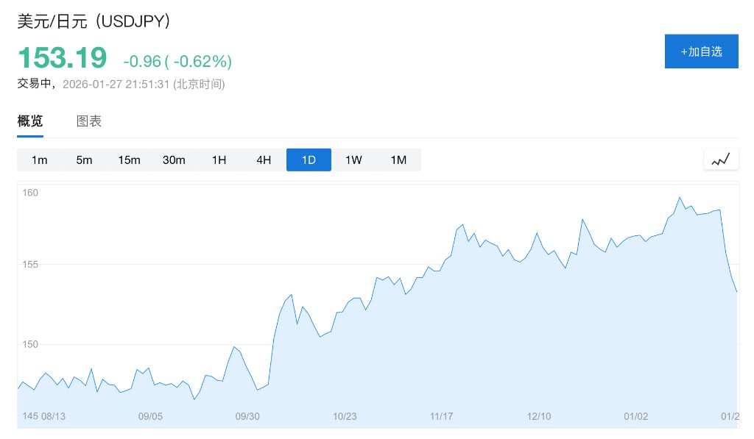This screenshot has height=439, width=754.
Task: Select the 1m timeframe
Action: (x=40, y=160)
